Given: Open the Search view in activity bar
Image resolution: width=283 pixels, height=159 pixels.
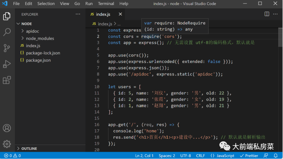Looking at the screenshot, I should coord(7,32).
